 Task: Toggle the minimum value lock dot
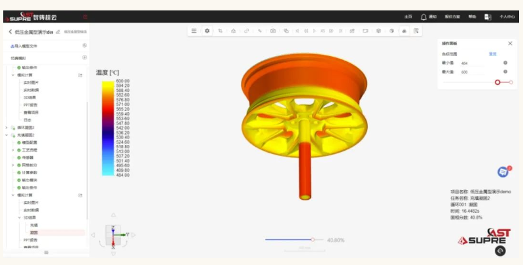505,63
